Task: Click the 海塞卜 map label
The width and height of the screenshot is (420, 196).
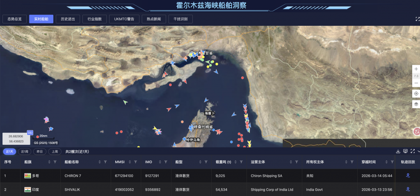Action: click(209, 113)
